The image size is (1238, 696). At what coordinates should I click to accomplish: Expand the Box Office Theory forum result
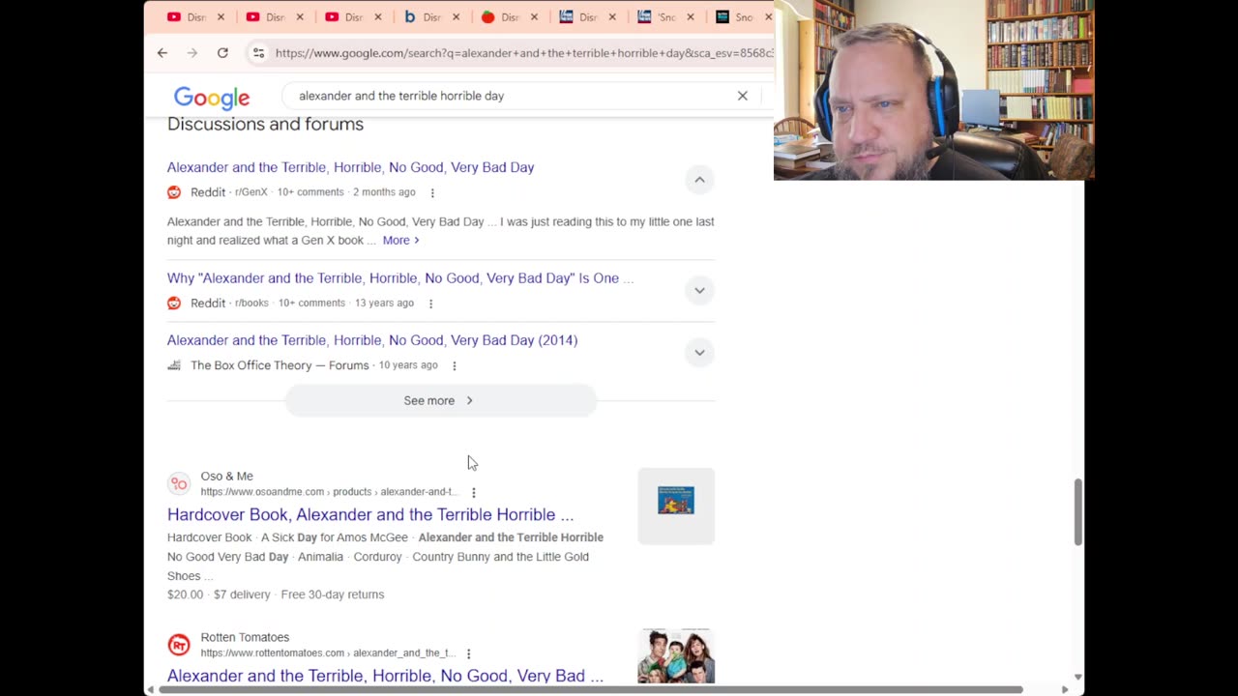[699, 352]
